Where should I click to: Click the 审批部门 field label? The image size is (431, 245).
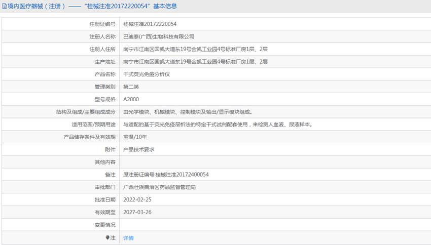click(x=105, y=187)
